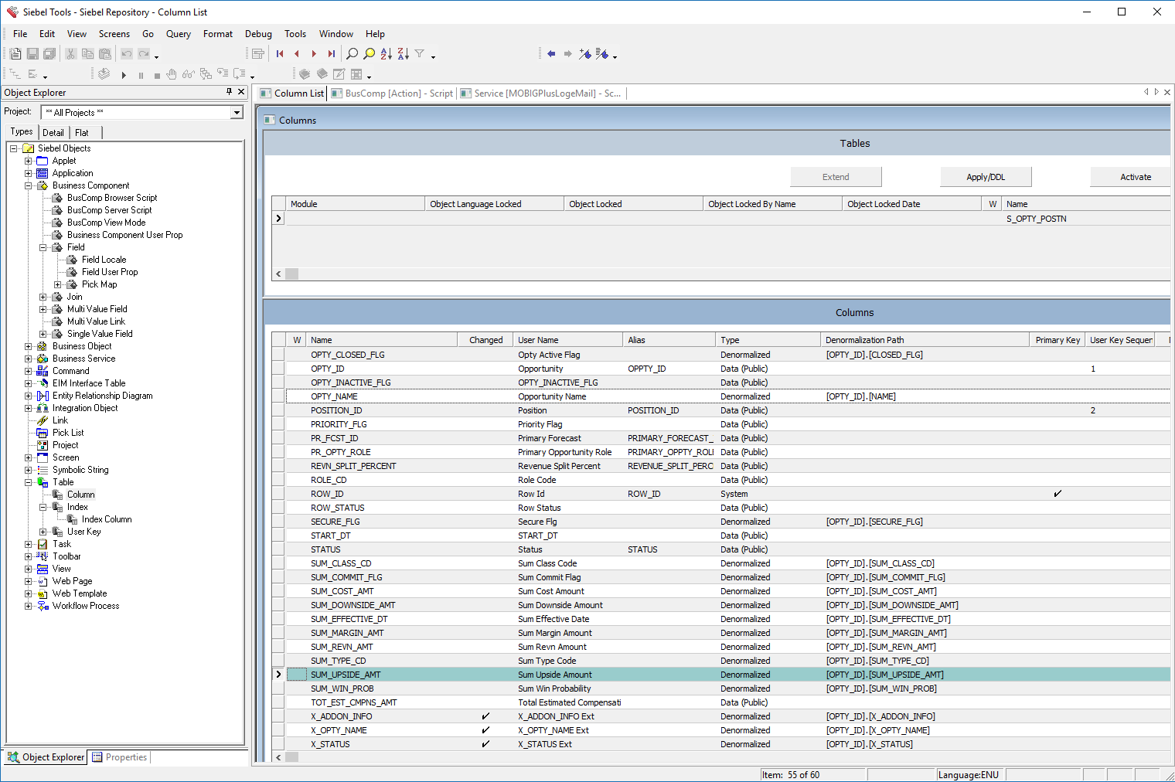Viewport: 1175px width, 782px height.
Task: Click the Toggle Breakpoint hand icon
Action: [x=172, y=75]
